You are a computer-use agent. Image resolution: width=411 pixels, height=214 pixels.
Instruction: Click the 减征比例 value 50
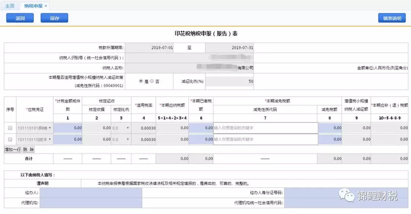[229, 81]
